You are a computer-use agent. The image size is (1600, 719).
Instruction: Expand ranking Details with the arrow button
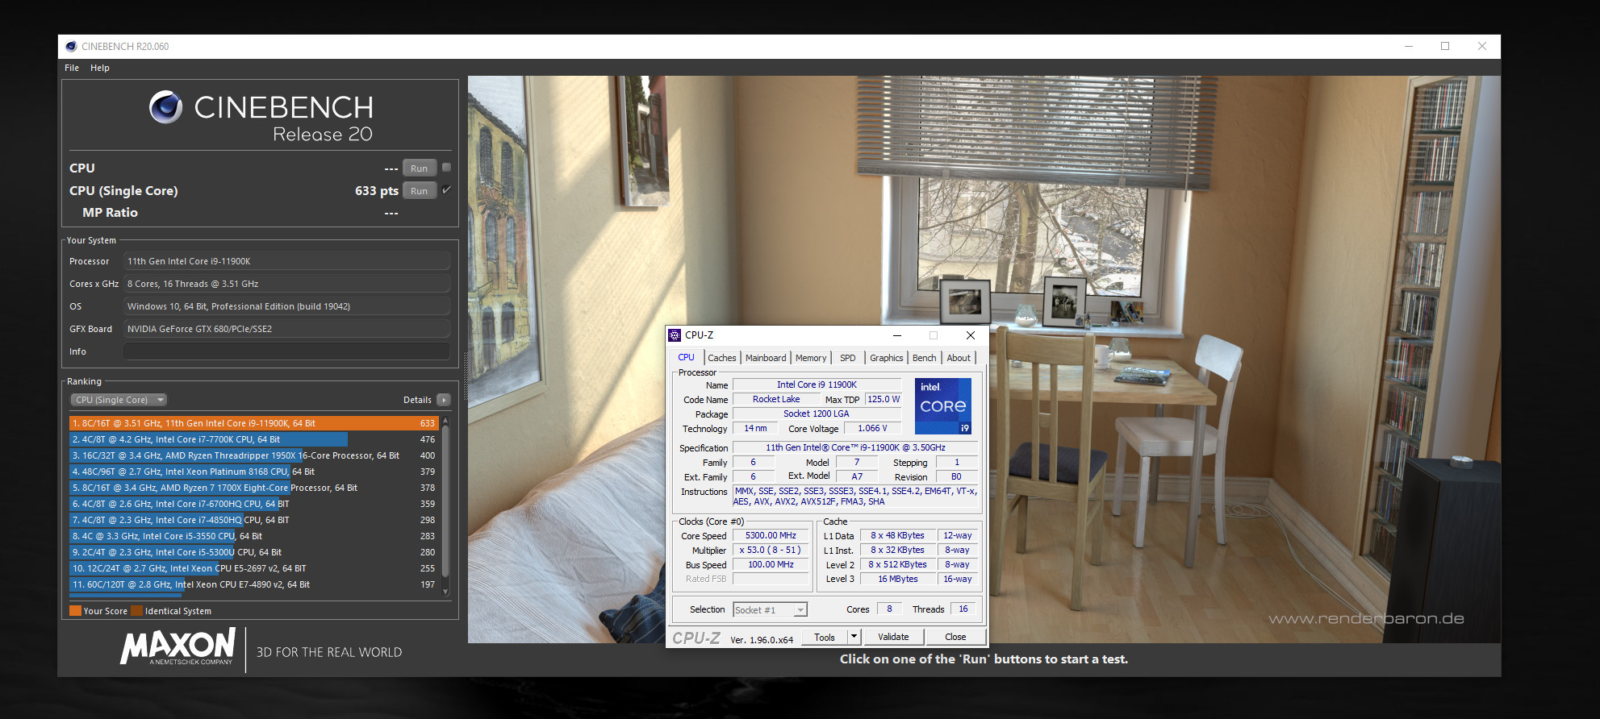[x=444, y=400]
